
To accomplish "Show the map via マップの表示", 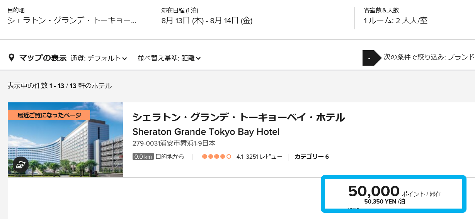I will coord(43,58).
